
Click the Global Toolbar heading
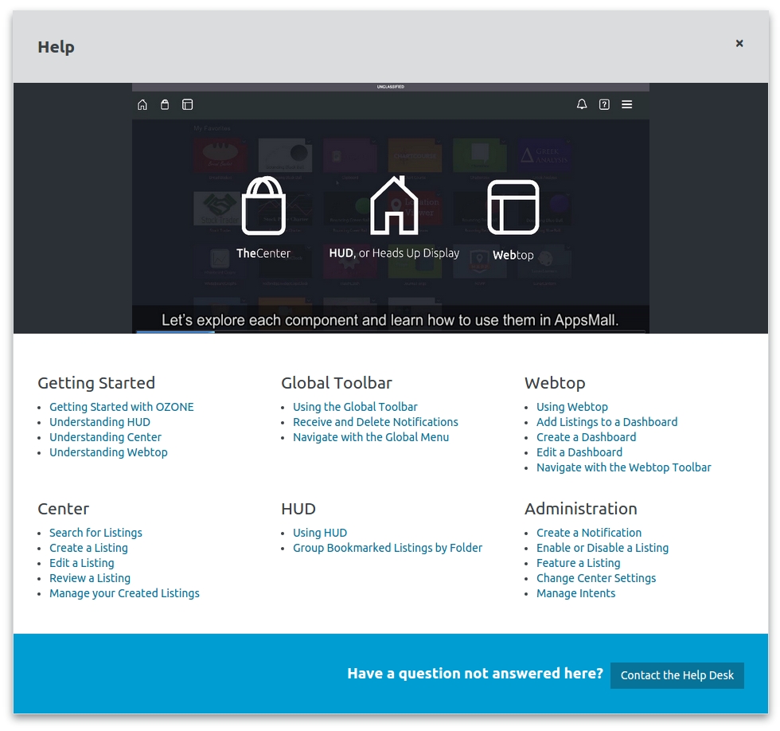tap(337, 383)
